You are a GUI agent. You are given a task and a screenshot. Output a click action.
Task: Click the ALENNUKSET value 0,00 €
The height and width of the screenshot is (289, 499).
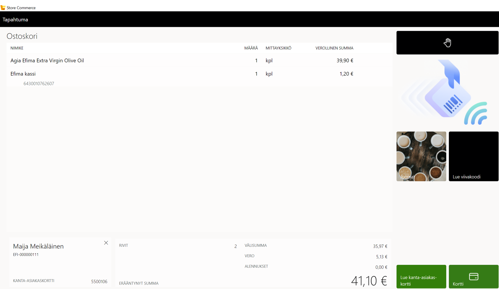(381, 267)
